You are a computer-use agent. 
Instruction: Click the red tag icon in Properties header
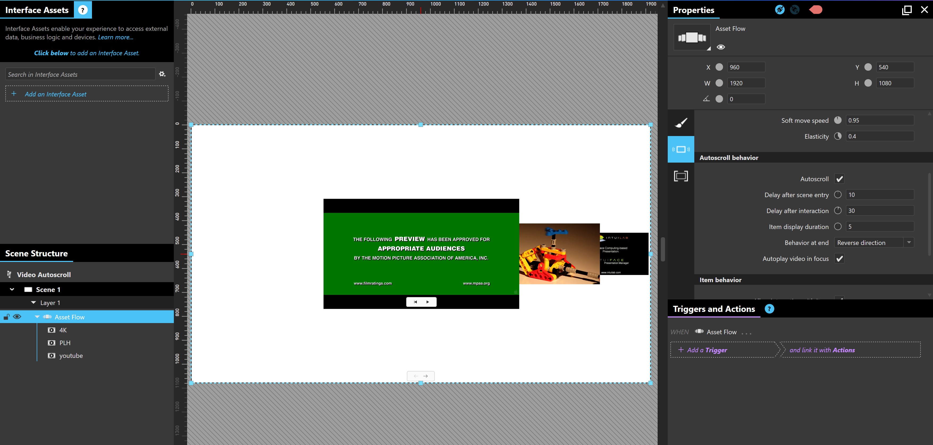pos(816,10)
